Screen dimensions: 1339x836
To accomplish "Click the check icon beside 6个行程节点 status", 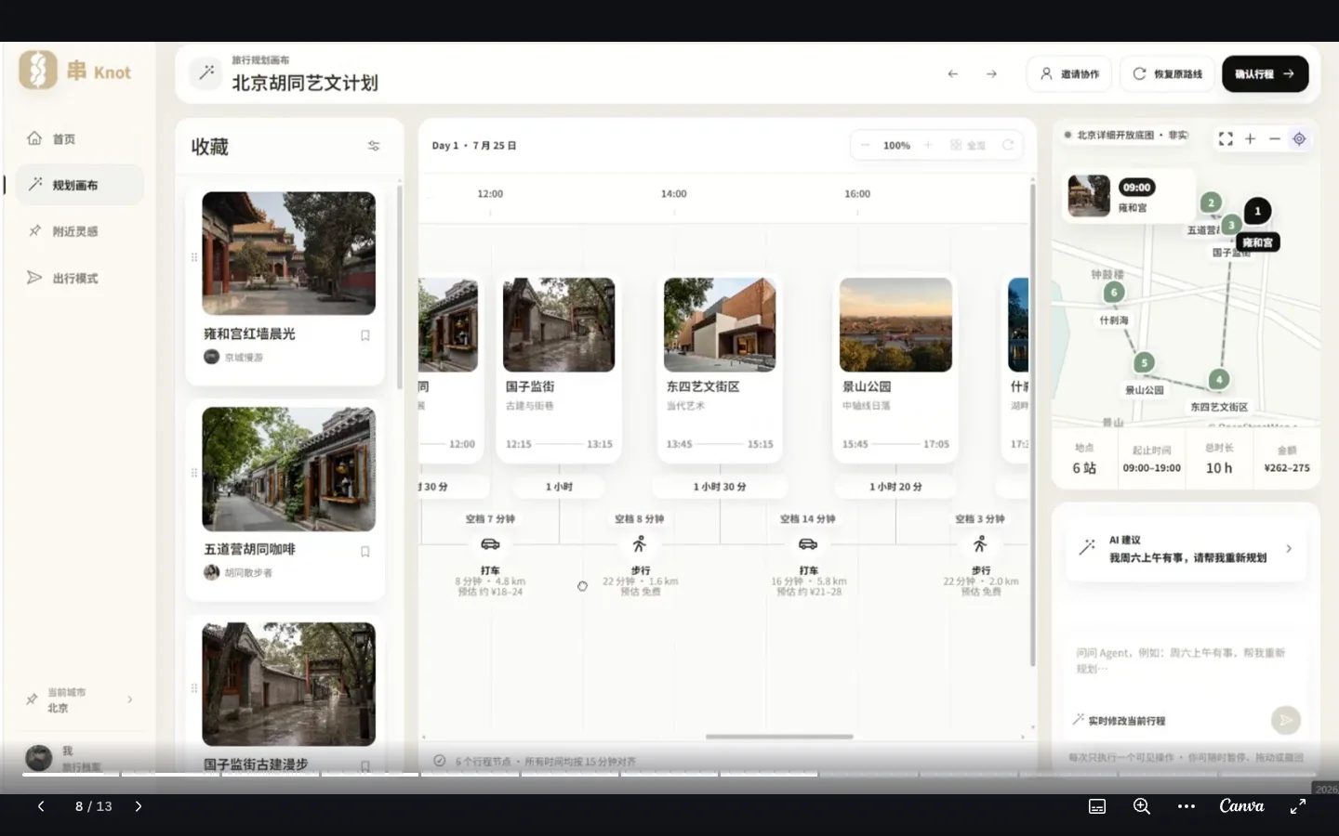I will pyautogui.click(x=439, y=761).
